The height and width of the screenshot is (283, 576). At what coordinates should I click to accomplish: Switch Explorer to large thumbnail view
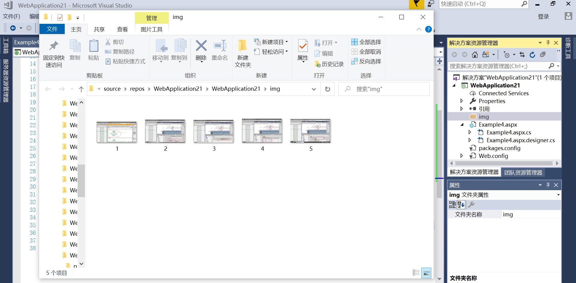(426, 272)
